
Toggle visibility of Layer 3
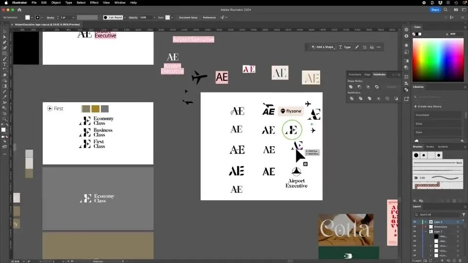[x=414, y=222]
